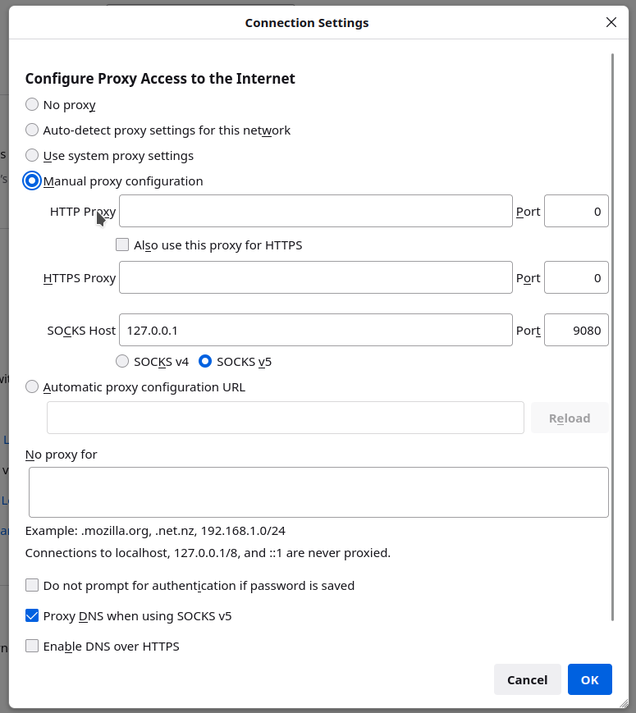Switch to SOCKS v4
The width and height of the screenshot is (636, 713).
[122, 361]
